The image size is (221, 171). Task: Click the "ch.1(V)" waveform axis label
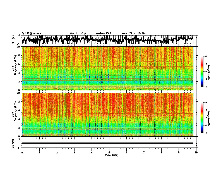tap(13, 40)
